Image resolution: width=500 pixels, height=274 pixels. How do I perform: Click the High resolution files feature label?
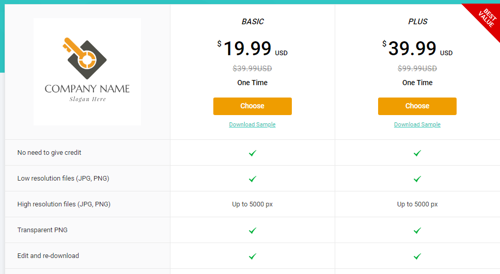pyautogui.click(x=64, y=204)
